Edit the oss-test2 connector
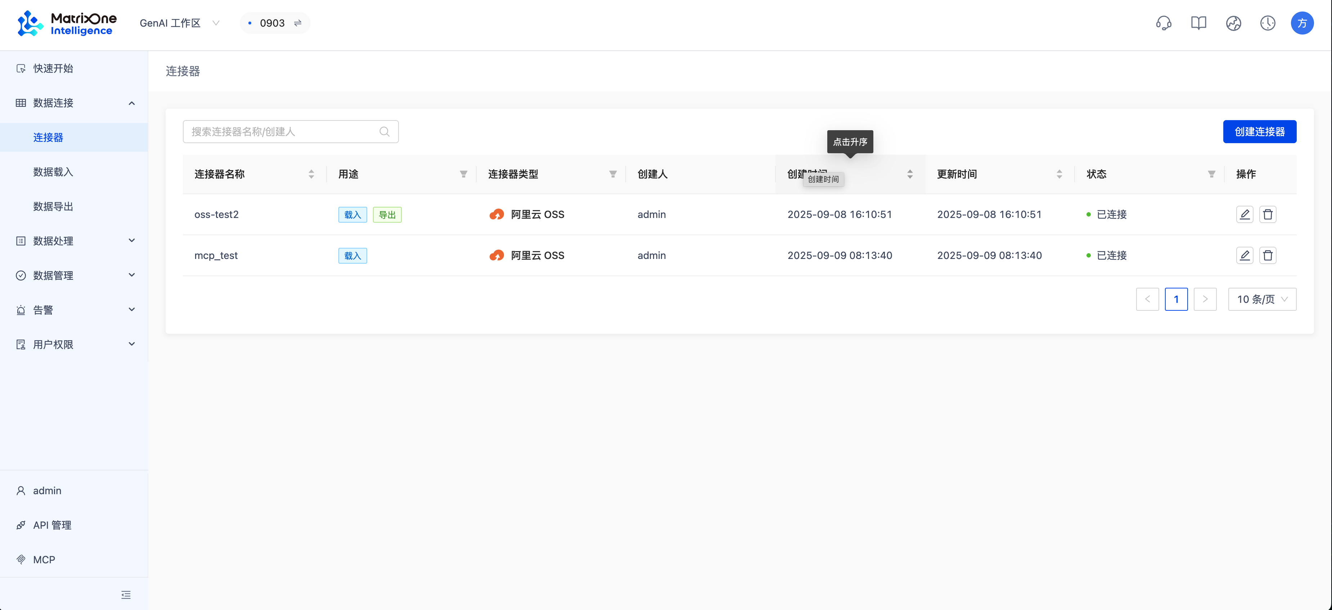 point(1244,214)
